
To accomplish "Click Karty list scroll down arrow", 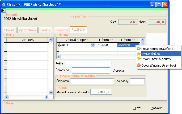I will [x=51, y=93].
